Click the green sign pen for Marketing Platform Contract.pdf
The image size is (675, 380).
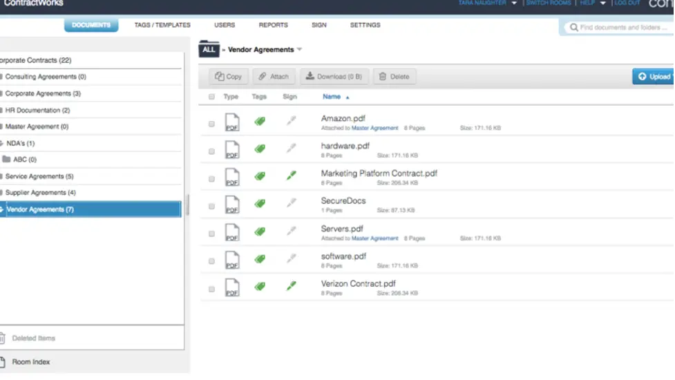pos(292,175)
